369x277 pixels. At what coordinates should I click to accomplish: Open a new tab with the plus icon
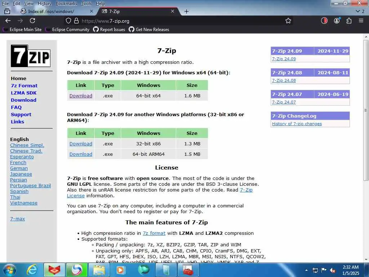click(x=186, y=11)
